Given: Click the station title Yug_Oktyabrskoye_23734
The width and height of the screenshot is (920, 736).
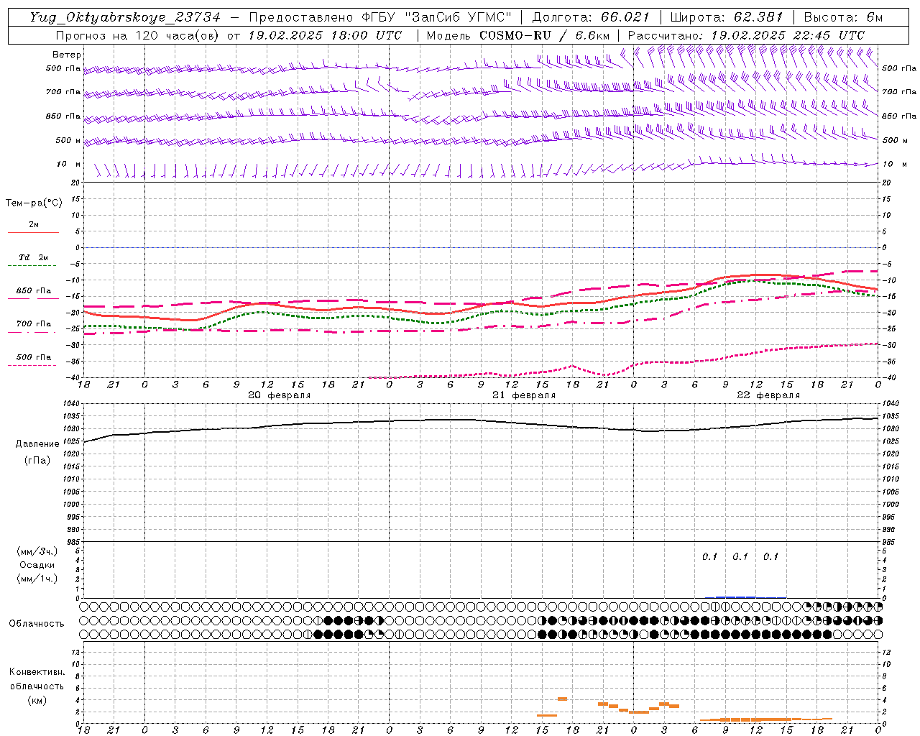Looking at the screenshot, I should pyautogui.click(x=124, y=17).
